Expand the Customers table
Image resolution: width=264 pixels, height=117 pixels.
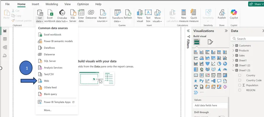tap(233, 45)
